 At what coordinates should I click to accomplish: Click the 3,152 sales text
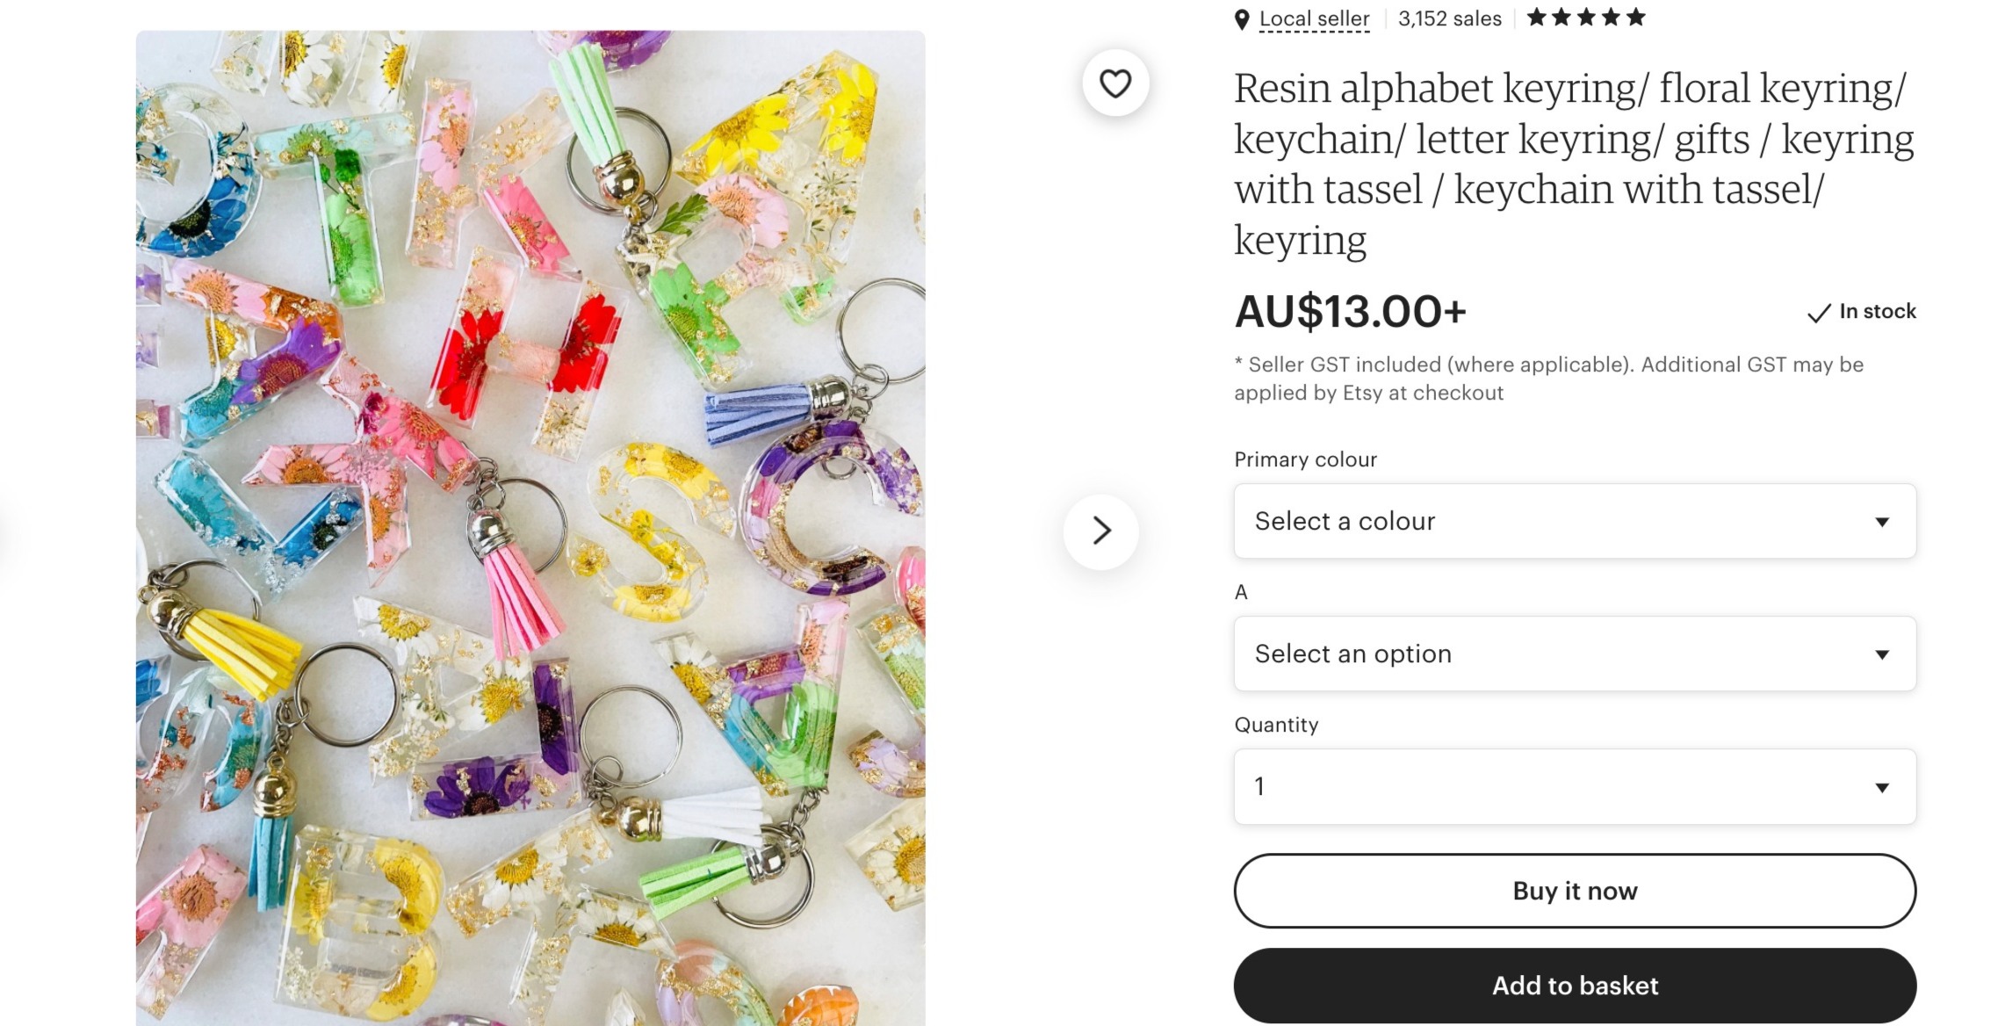click(1449, 18)
